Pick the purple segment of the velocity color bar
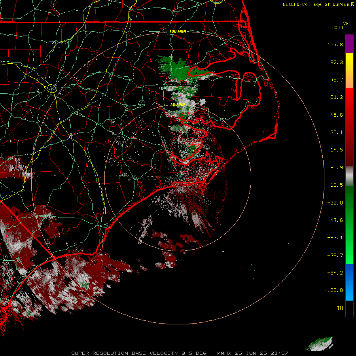This screenshot has width=356, height=356. (x=349, y=44)
